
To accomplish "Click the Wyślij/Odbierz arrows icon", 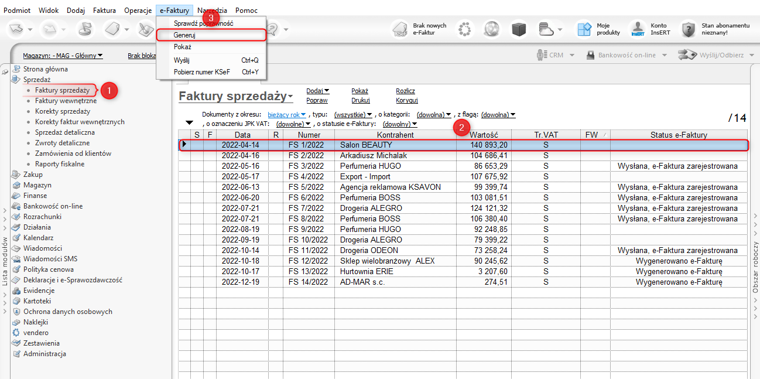I will 687,55.
